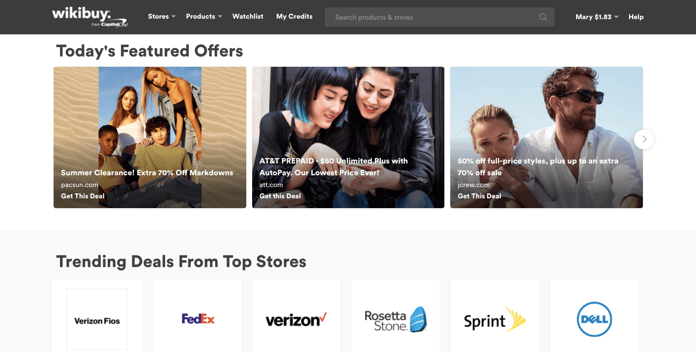Open the Rosetta Stone store card

click(396, 315)
